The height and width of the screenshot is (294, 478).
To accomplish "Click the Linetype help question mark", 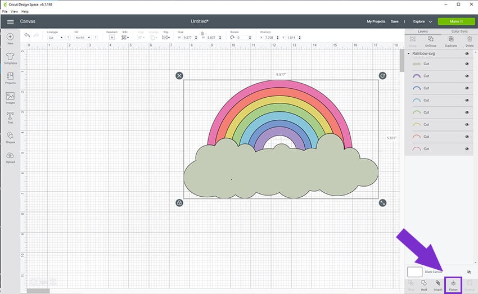I will click(x=68, y=38).
